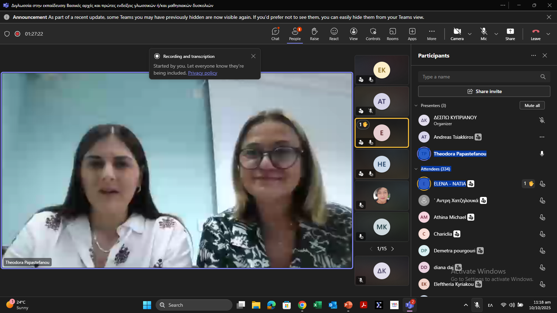The height and width of the screenshot is (313, 557).
Task: Collapse the Attendees list
Action: pyautogui.click(x=416, y=169)
